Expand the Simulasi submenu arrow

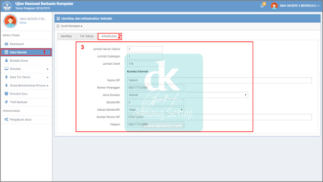(47, 69)
